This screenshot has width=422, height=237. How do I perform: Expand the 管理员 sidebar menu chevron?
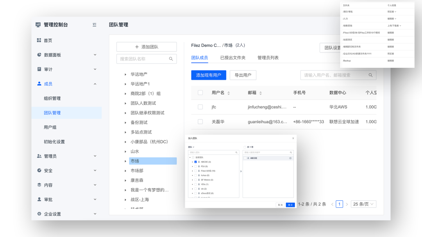coord(95,156)
